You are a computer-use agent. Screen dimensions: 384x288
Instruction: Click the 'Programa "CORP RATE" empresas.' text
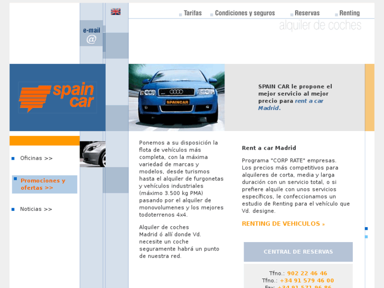click(289, 161)
